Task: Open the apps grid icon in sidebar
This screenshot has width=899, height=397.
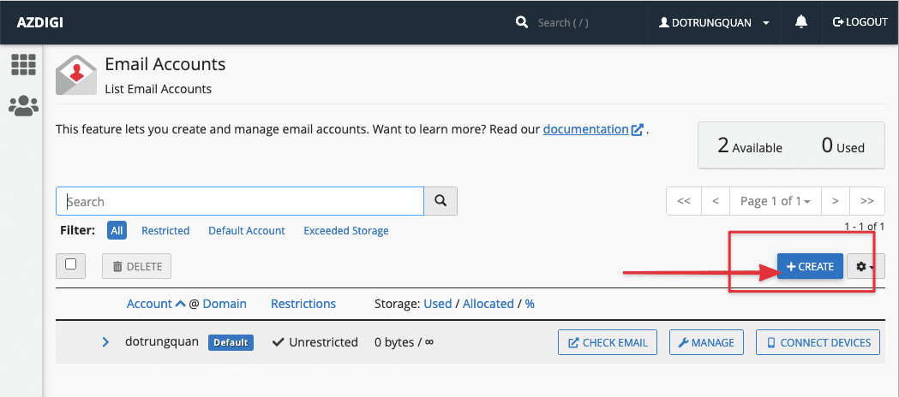Action: (23, 64)
